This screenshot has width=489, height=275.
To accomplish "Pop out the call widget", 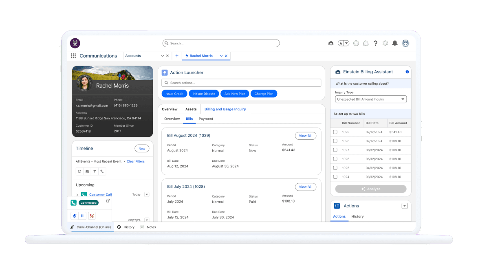I will tap(108, 201).
